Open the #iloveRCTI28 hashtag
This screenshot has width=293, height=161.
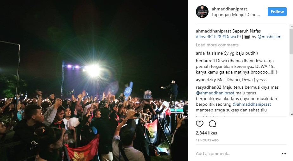[x=208, y=37]
